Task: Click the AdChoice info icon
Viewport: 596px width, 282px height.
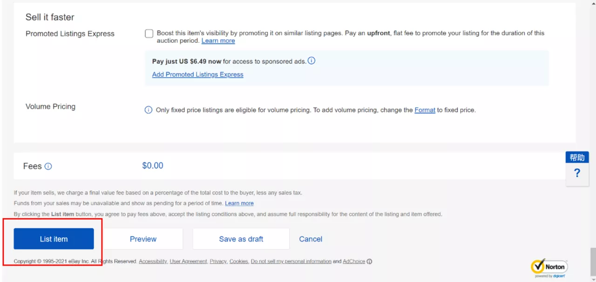Action: (x=369, y=262)
